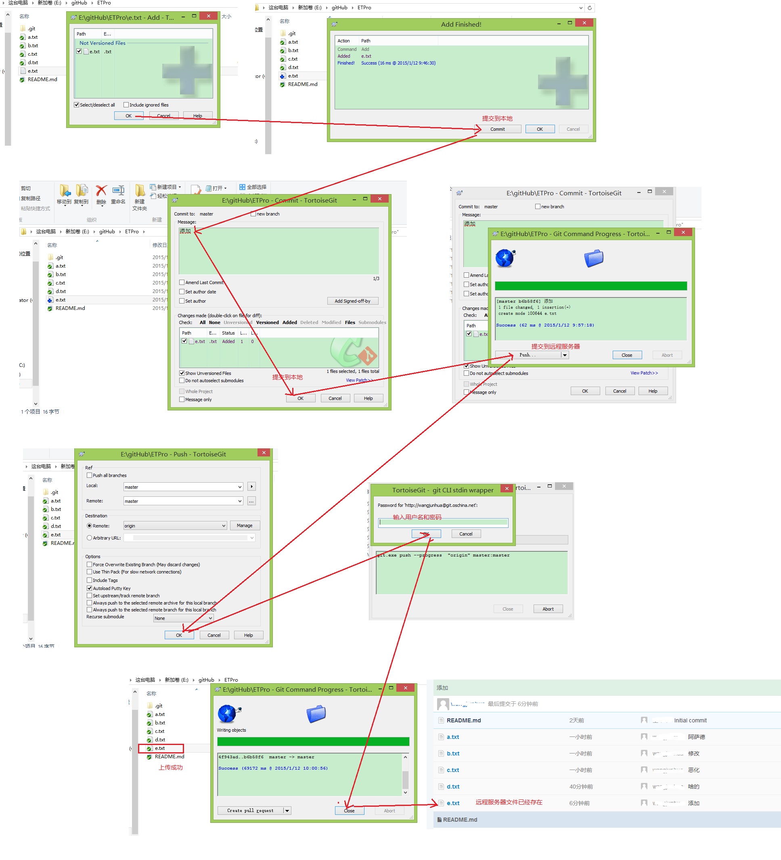The image size is (781, 860).
Task: Click the log scrollbar in the final Git Command Progress window
Action: coord(405,775)
